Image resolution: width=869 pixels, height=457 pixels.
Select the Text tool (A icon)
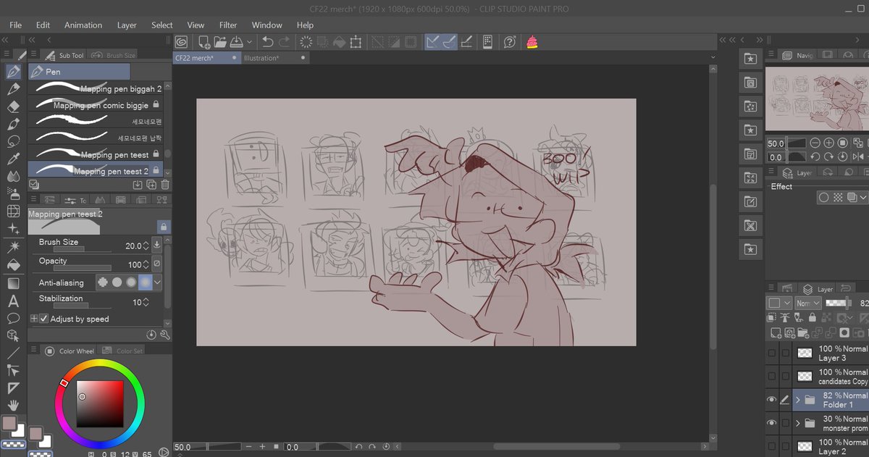(13, 301)
